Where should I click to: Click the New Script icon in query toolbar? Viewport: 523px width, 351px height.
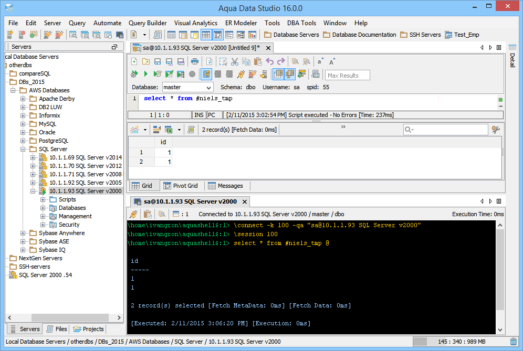[134, 62]
